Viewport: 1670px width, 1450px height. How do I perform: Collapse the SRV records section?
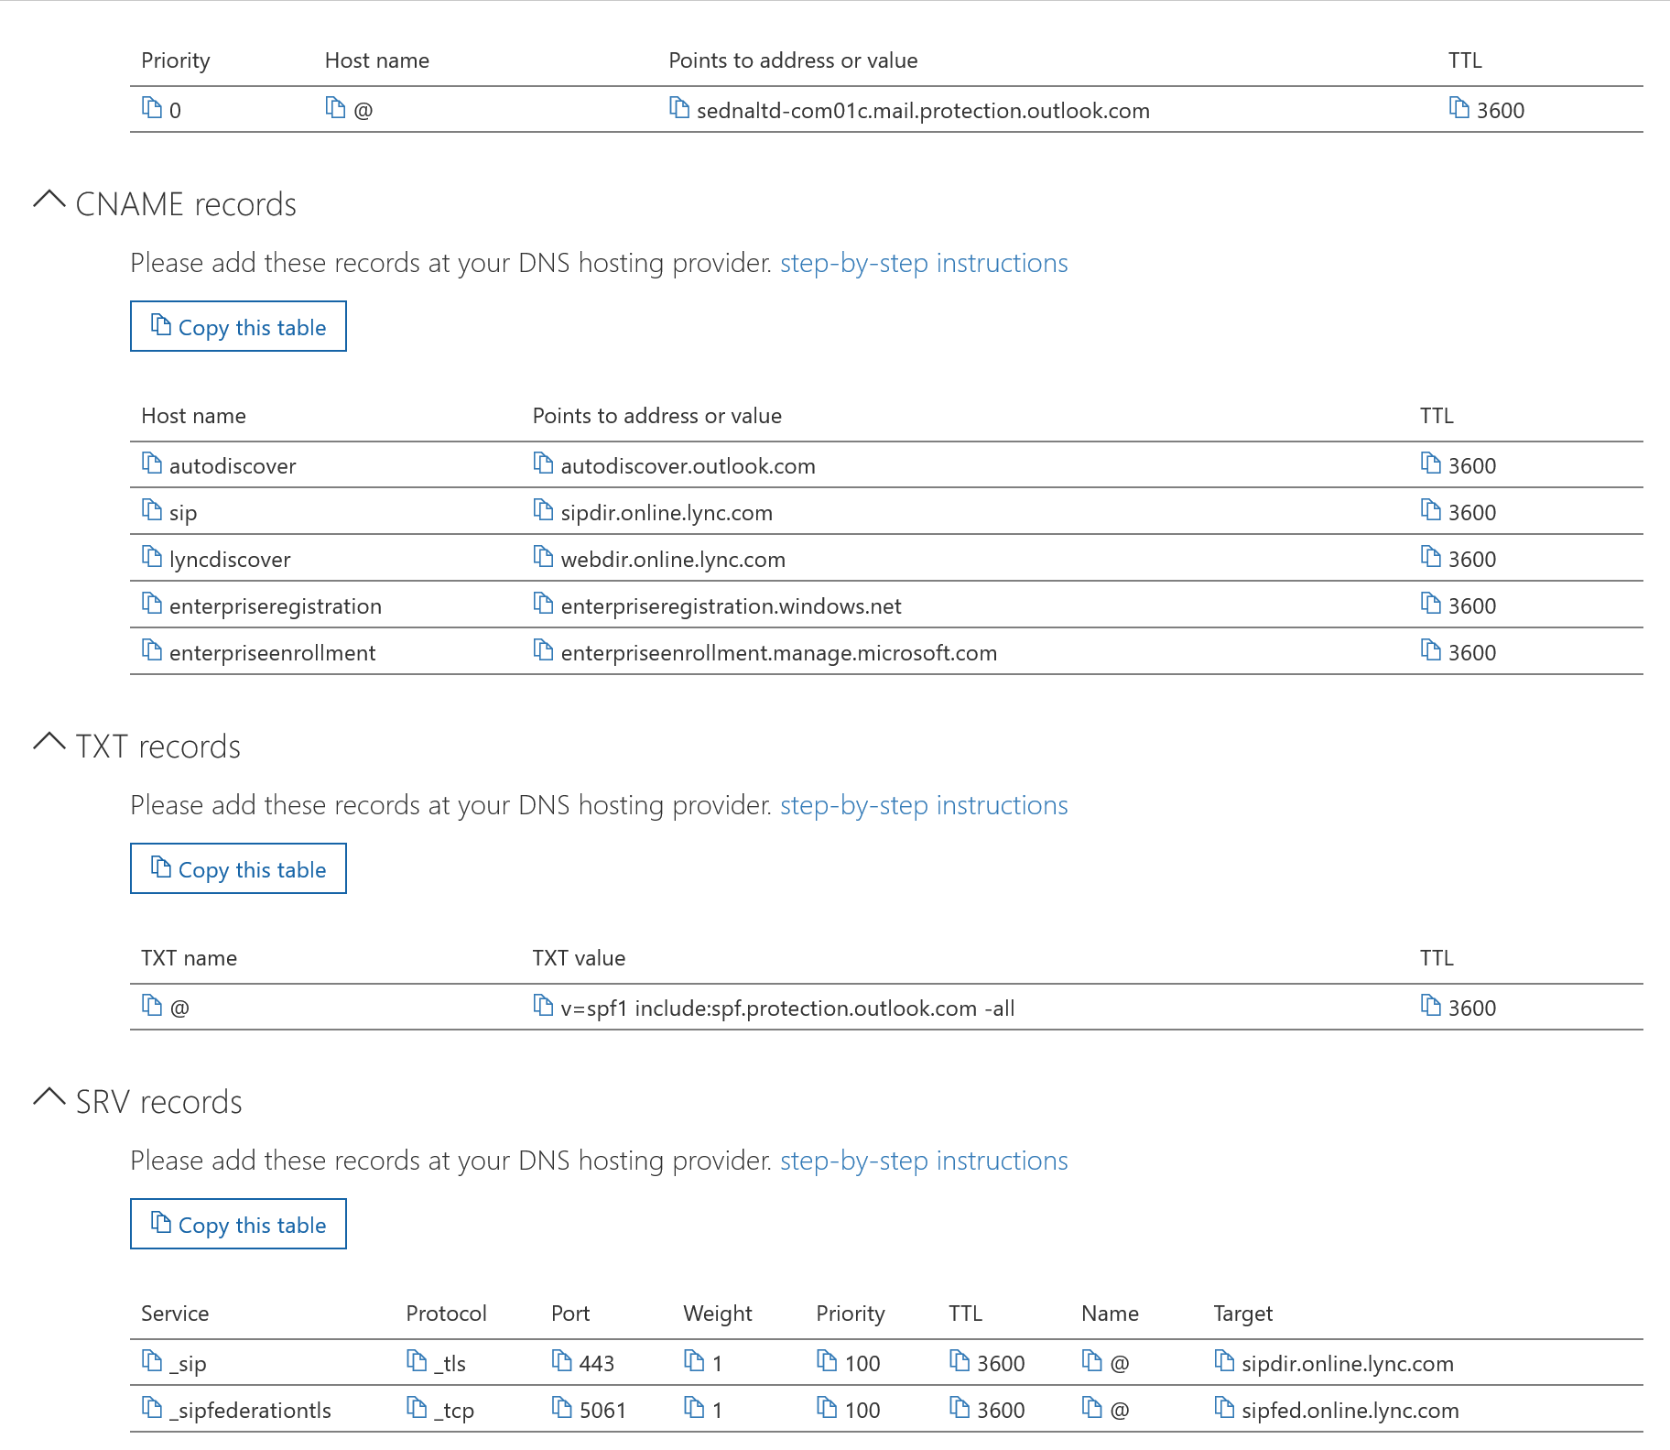49,1098
